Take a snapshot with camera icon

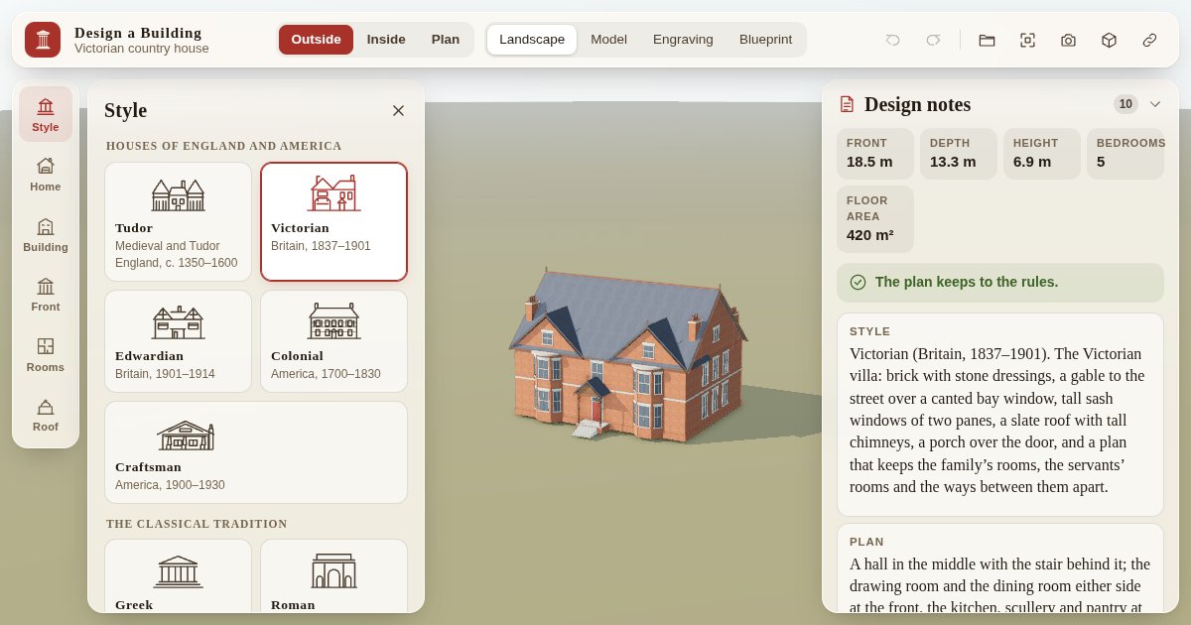[1068, 40]
